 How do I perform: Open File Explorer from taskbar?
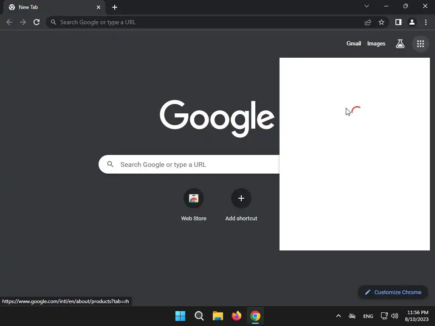[218, 316]
